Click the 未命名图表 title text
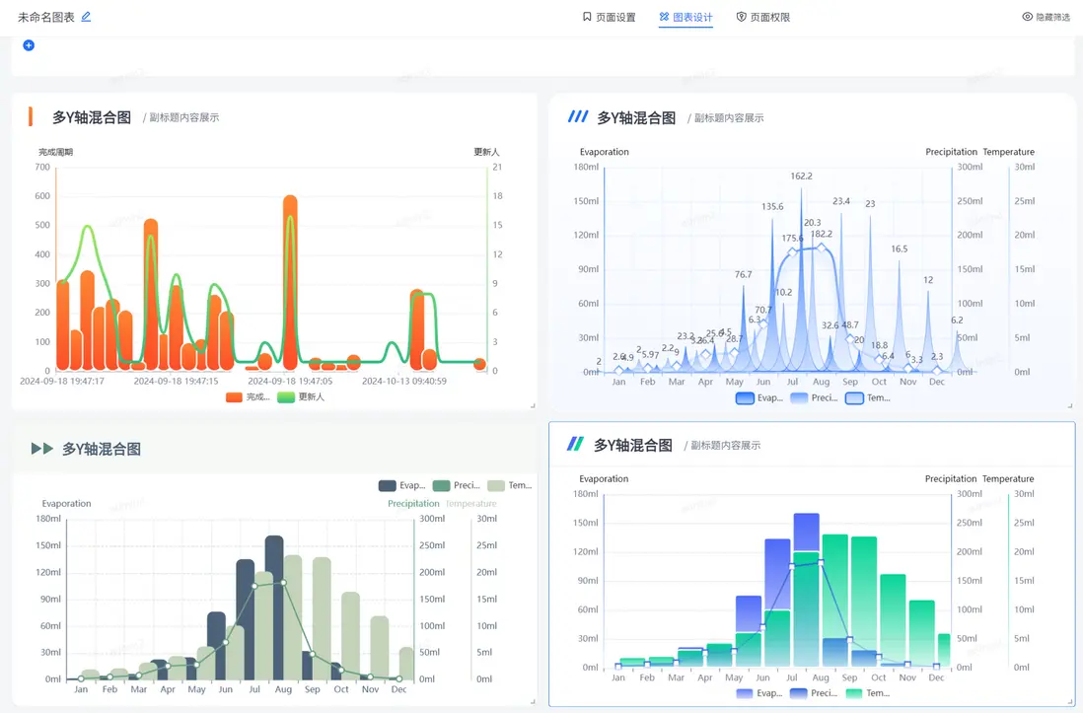Image resolution: width=1083 pixels, height=713 pixels. 45,17
